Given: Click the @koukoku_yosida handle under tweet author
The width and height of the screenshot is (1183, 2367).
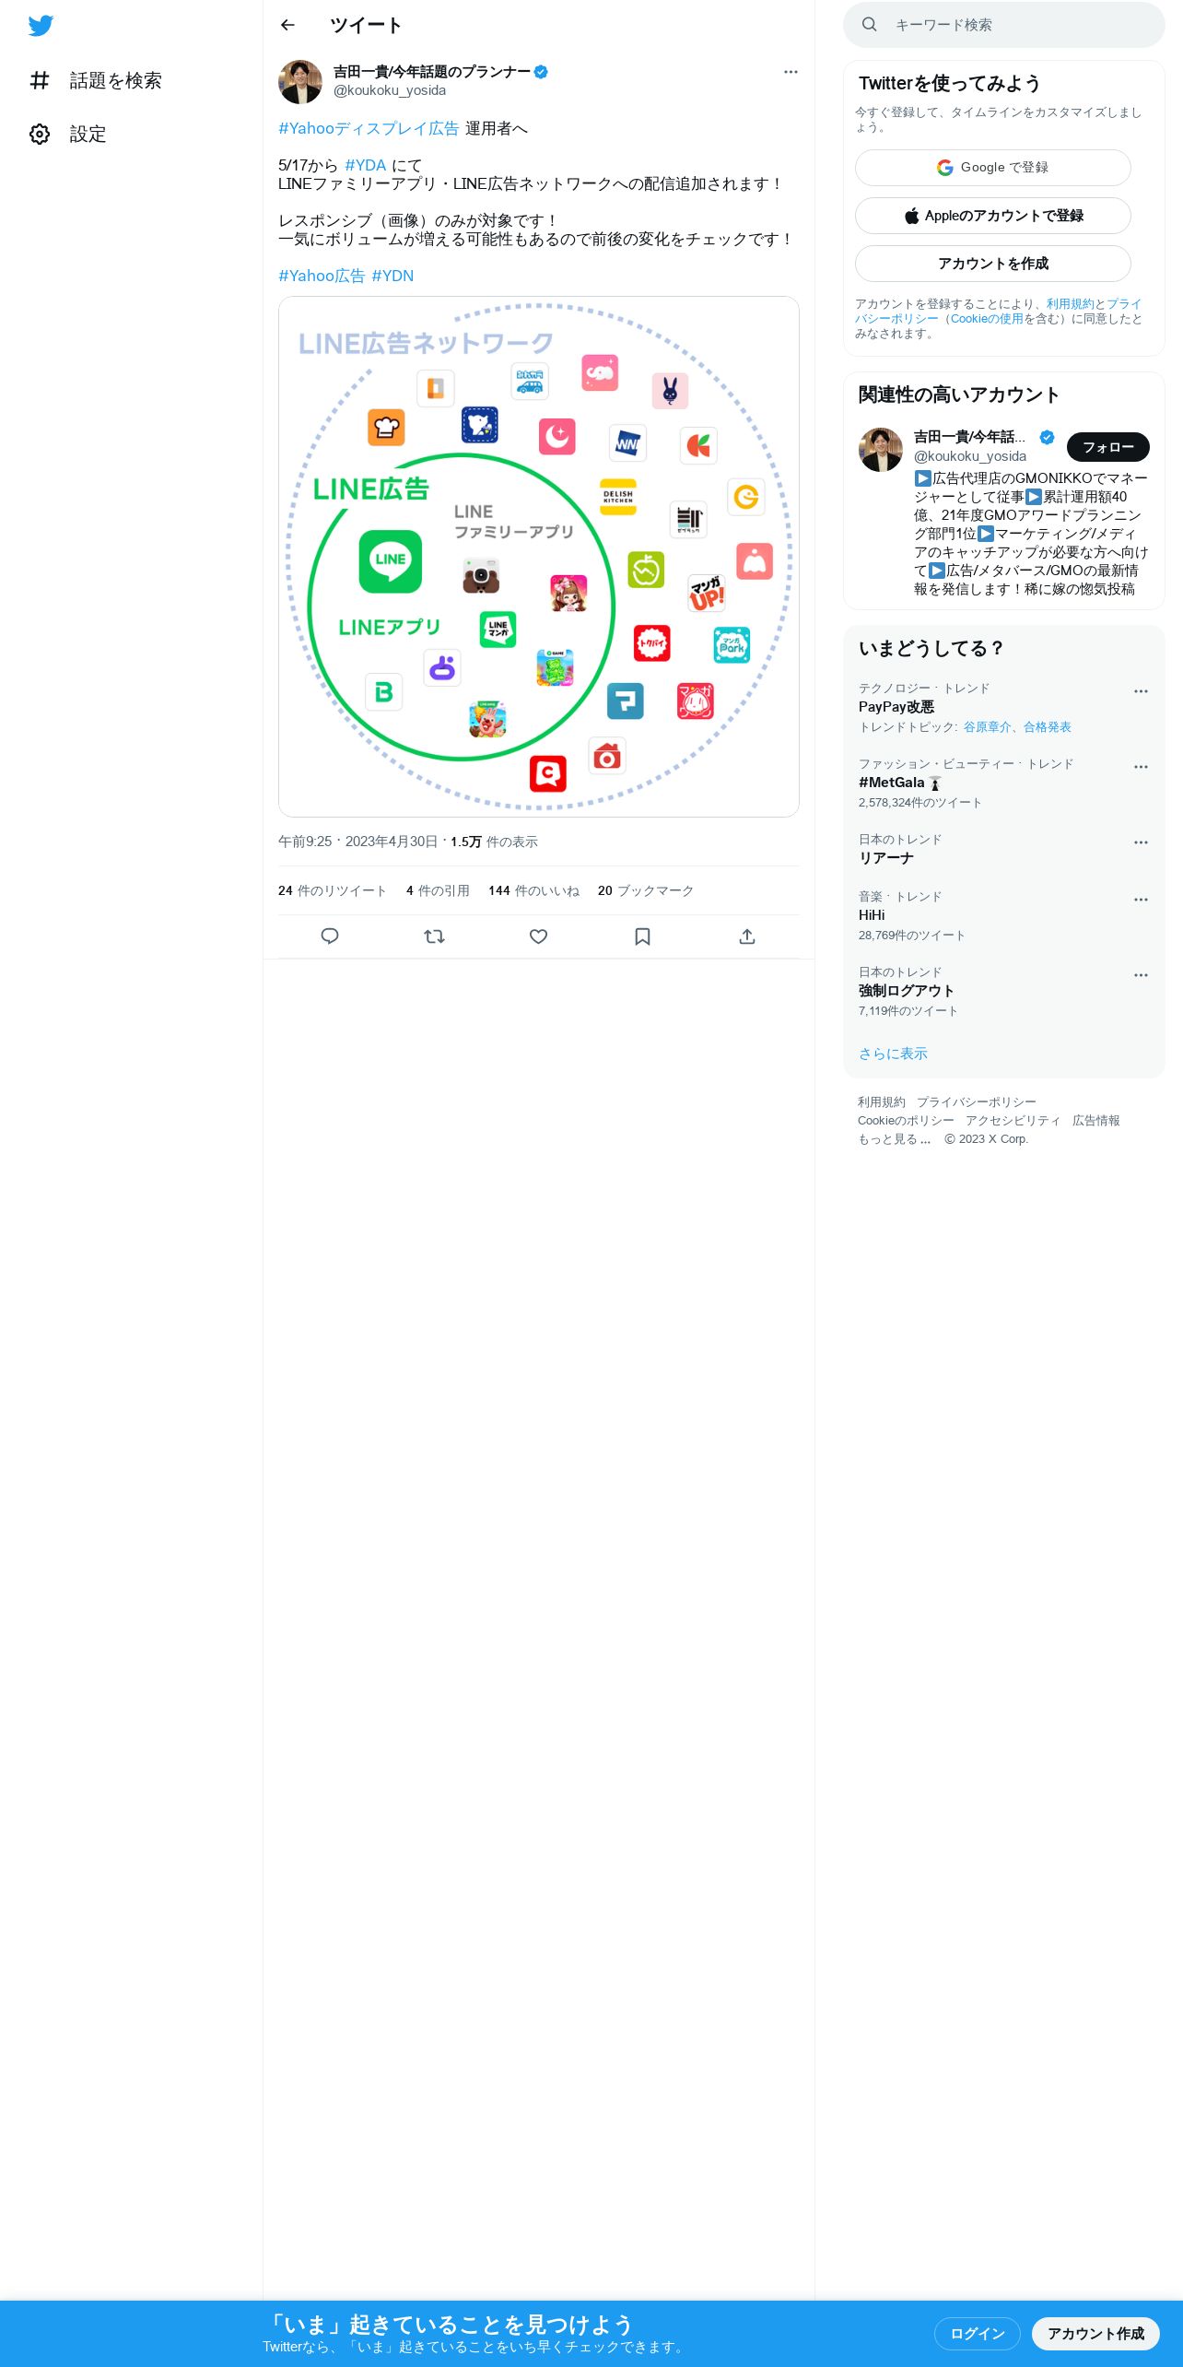Looking at the screenshot, I should click(x=390, y=90).
